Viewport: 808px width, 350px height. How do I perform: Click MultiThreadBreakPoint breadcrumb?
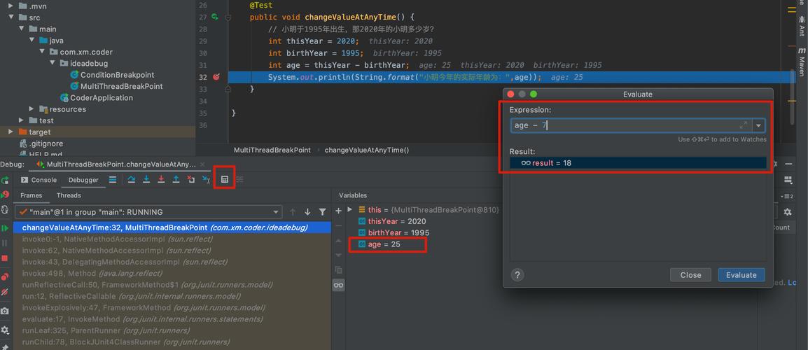[x=272, y=150]
